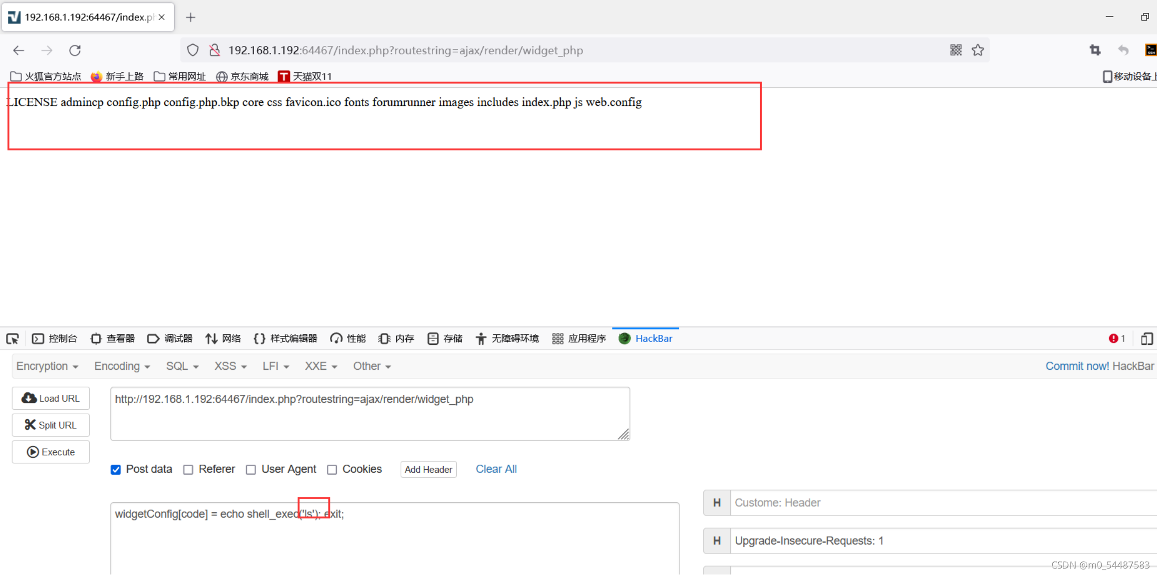The height and width of the screenshot is (575, 1157).
Task: Click the Add Header button
Action: click(428, 470)
